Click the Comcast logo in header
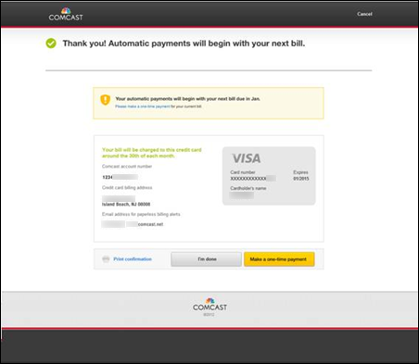 [66, 14]
